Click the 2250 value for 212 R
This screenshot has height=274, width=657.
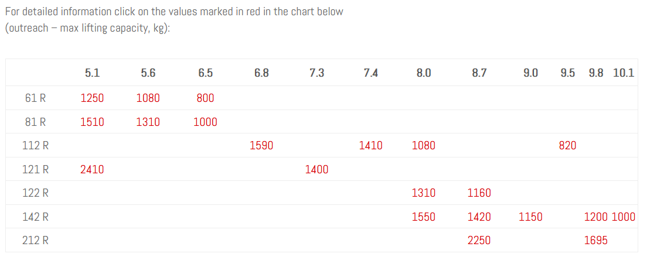[x=479, y=241]
